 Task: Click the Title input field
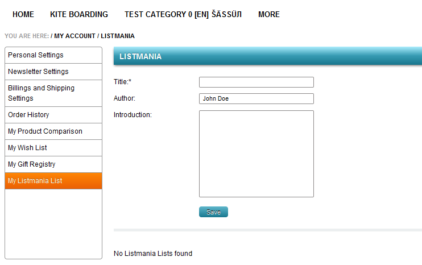pyautogui.click(x=256, y=82)
